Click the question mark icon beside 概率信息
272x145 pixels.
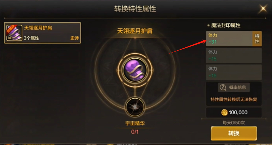223,87
